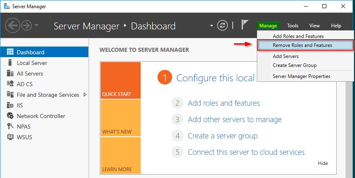355x178 pixels.
Task: Open the Manage menu
Action: click(268, 26)
